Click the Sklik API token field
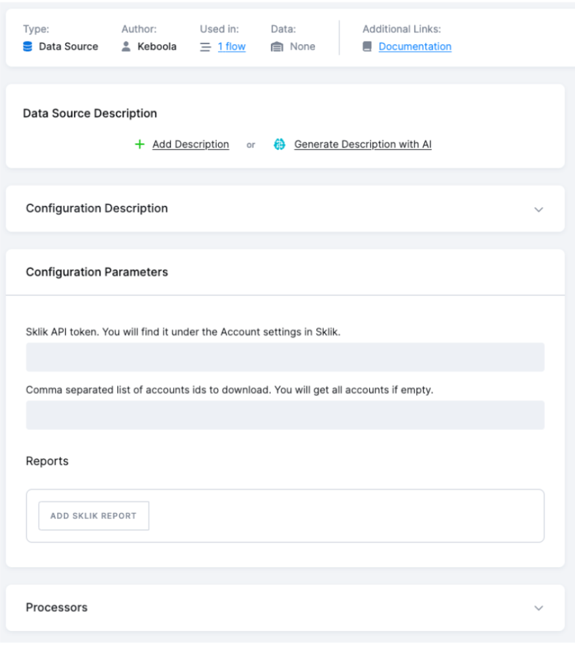This screenshot has height=646, width=575. [285, 357]
